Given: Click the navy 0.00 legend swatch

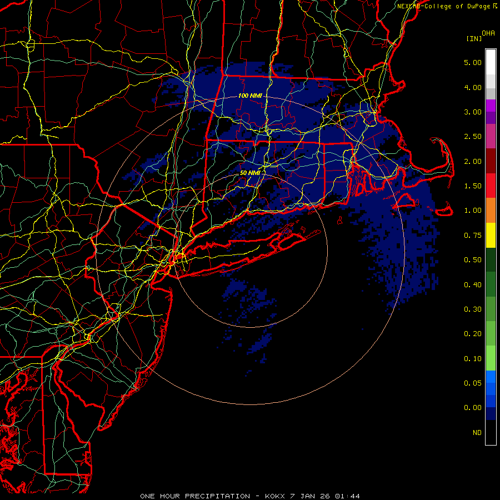Looking at the screenshot, I should click(491, 413).
